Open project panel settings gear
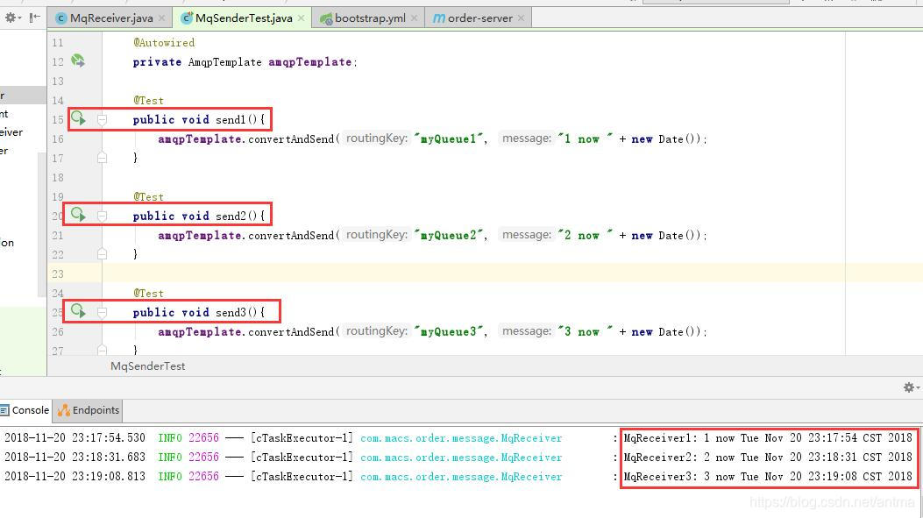 pos(11,18)
